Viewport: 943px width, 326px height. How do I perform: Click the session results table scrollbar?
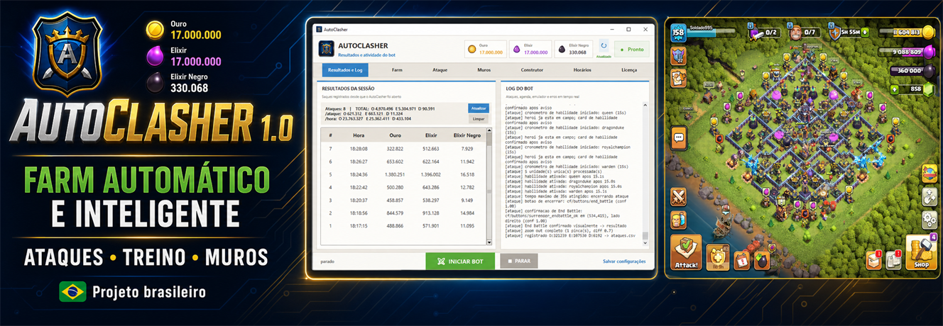(489, 187)
